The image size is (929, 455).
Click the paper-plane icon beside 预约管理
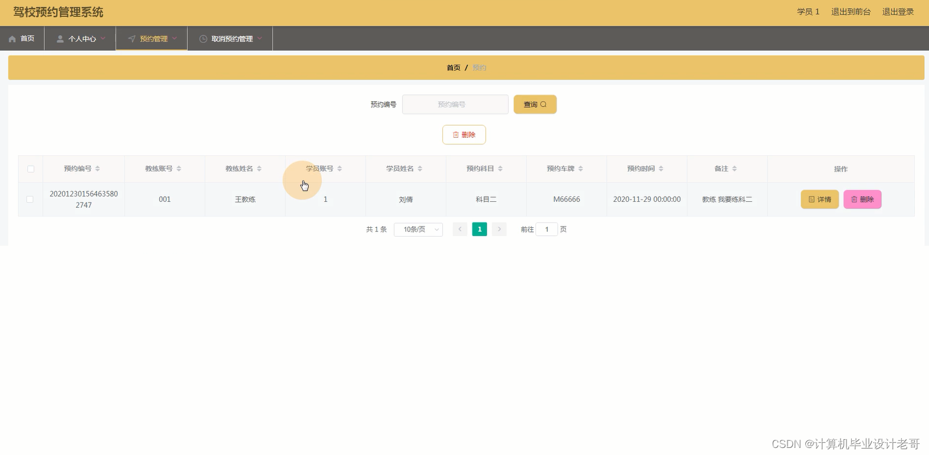tap(132, 39)
